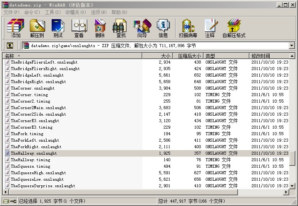
Task: Launch the 向导 (Wizard) icon
Action: pos(142,28)
